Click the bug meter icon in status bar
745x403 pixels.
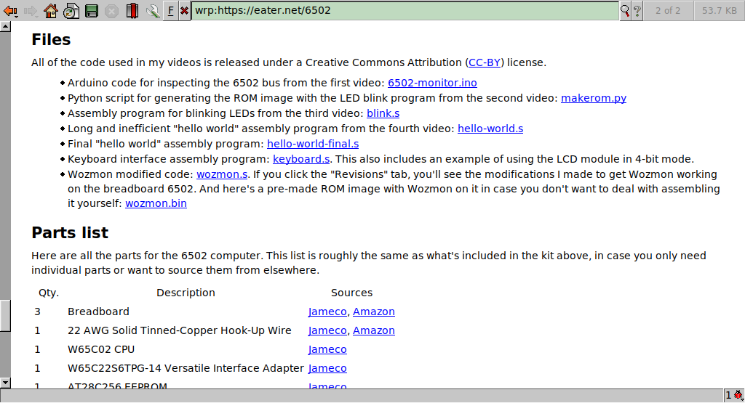(738, 395)
